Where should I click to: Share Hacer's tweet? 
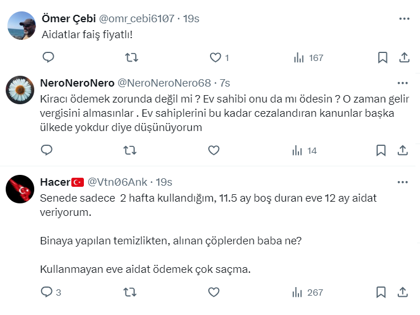click(403, 292)
